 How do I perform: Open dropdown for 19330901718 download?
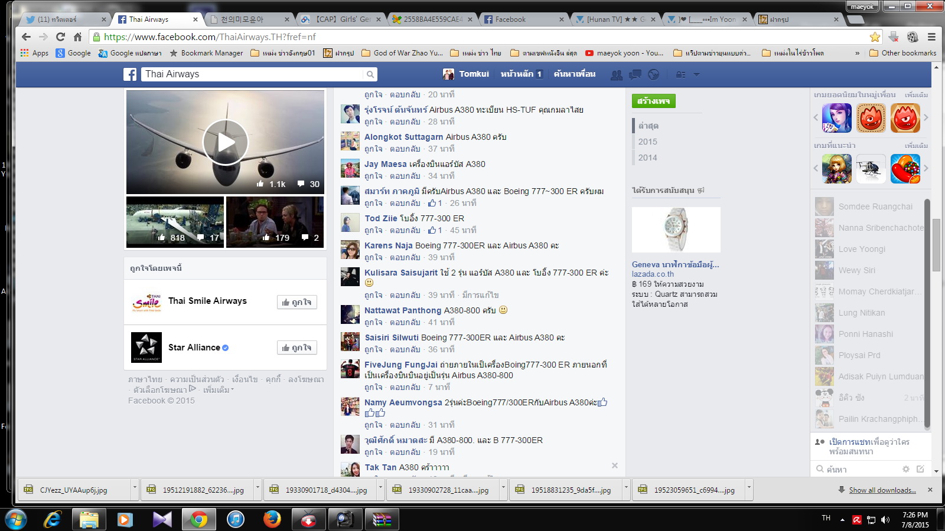click(380, 489)
